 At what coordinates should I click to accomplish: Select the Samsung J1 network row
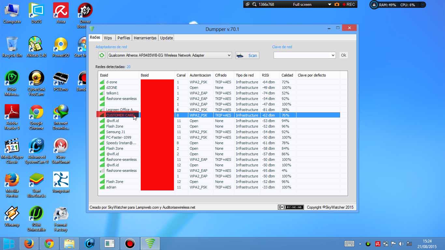tap(219, 132)
